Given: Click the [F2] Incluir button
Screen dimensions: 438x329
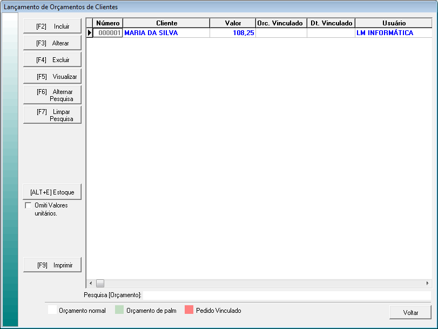Looking at the screenshot, I should pyautogui.click(x=52, y=26).
